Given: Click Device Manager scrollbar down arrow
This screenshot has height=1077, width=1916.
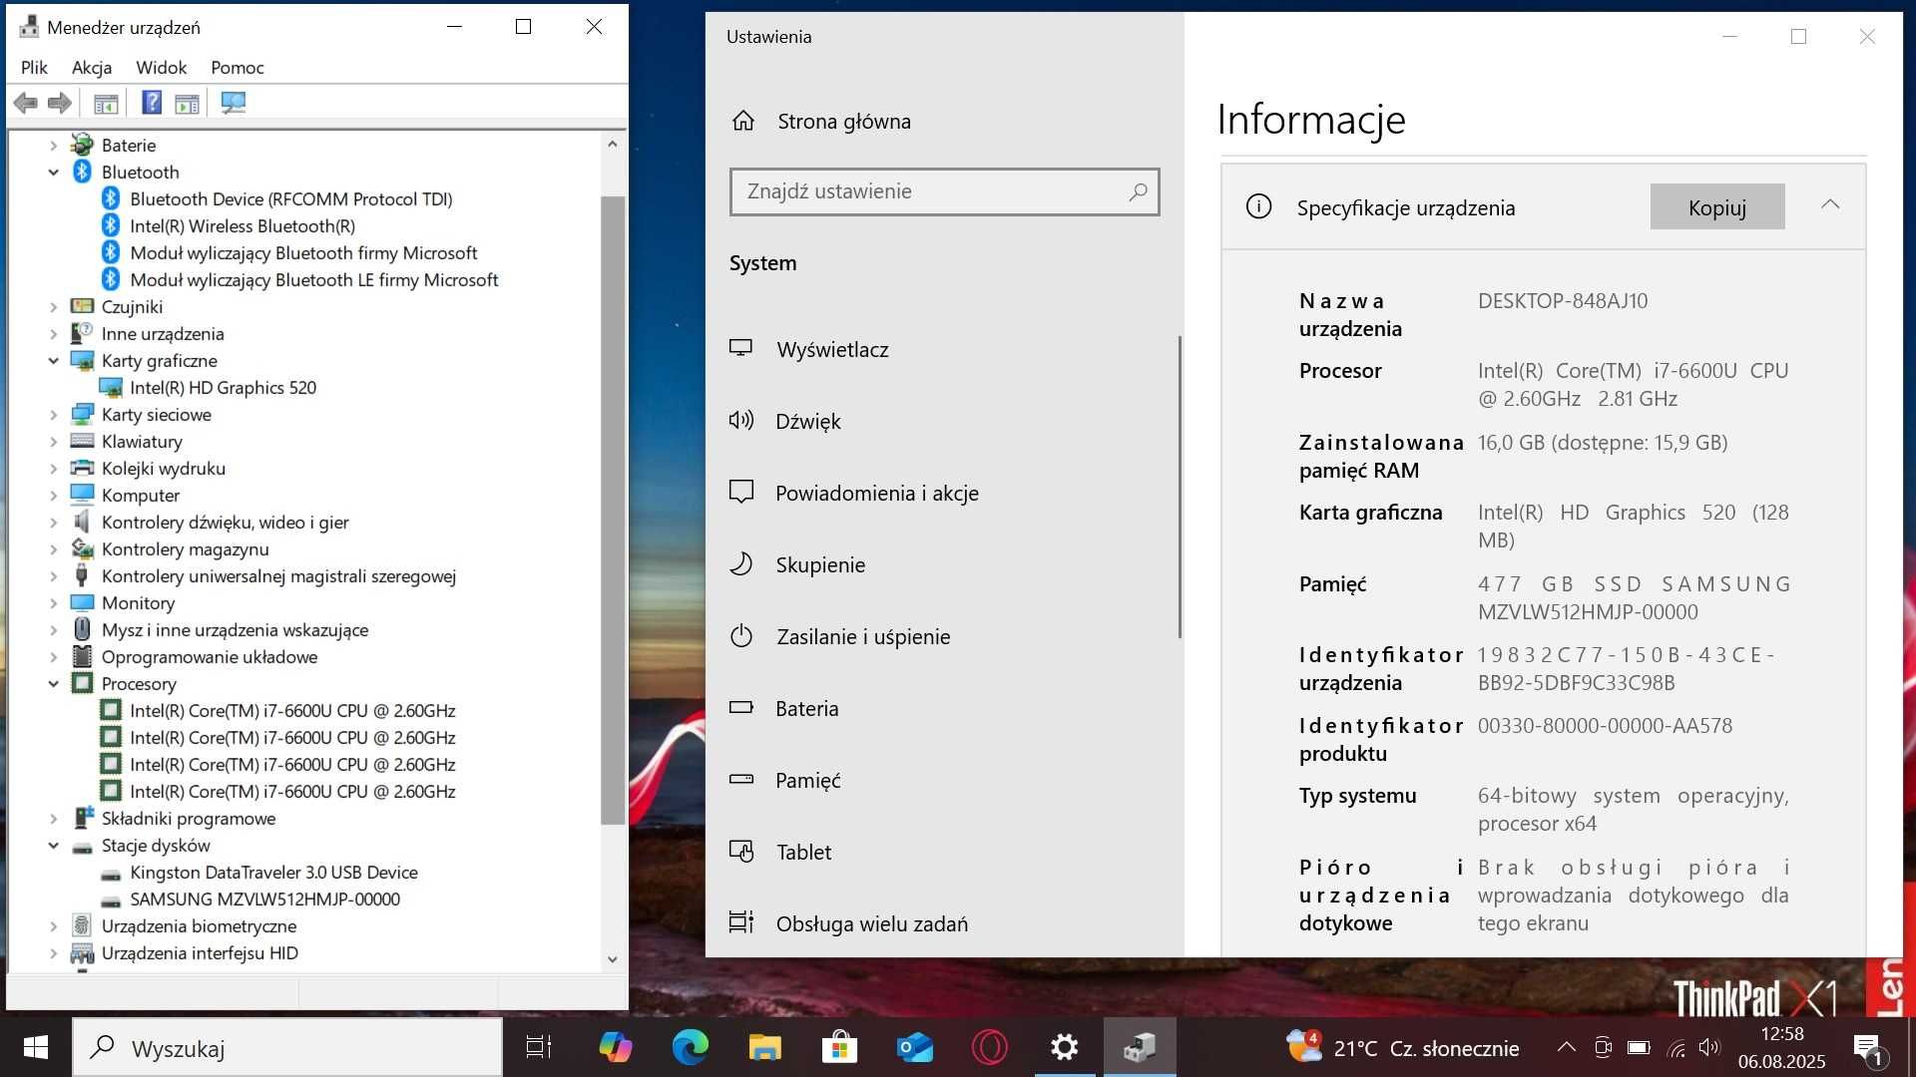Looking at the screenshot, I should (613, 959).
